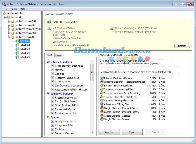Click the Google Chrome - Internet Cache icon

click(x=102, y=108)
